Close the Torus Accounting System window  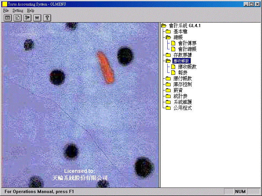click(x=257, y=4)
